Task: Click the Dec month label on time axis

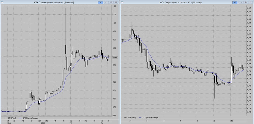Action: [x=9, y=123]
